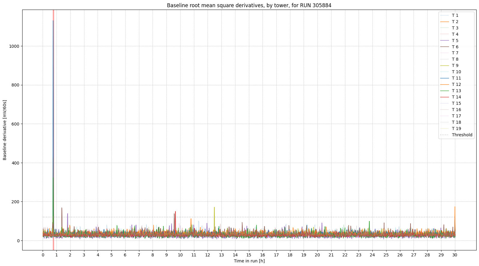Click the red spike peak before hour 10
This screenshot has height=266, width=479.
[x=175, y=211]
